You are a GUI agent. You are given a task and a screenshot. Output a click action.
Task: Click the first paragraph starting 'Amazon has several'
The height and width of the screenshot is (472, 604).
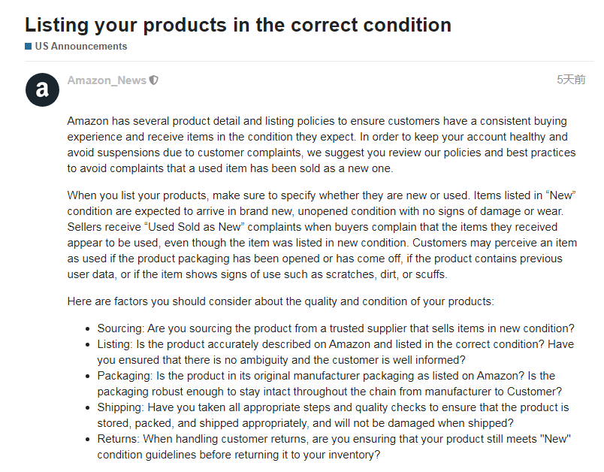pos(322,144)
